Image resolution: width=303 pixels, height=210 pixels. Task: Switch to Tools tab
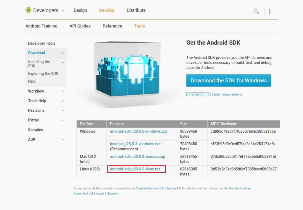tap(139, 26)
